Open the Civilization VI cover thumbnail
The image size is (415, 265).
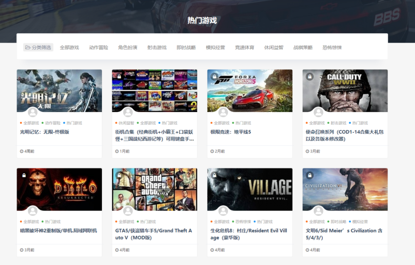(345, 189)
